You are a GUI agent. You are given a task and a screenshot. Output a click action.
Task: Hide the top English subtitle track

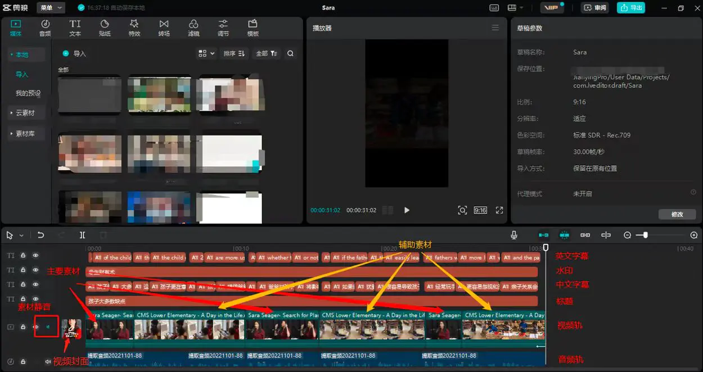click(35, 256)
